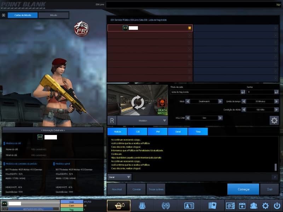Image resolution: width=283 pixels, height=212 pixels.
Task: Confirm room title with enter arrow icon
Action: 243,92
